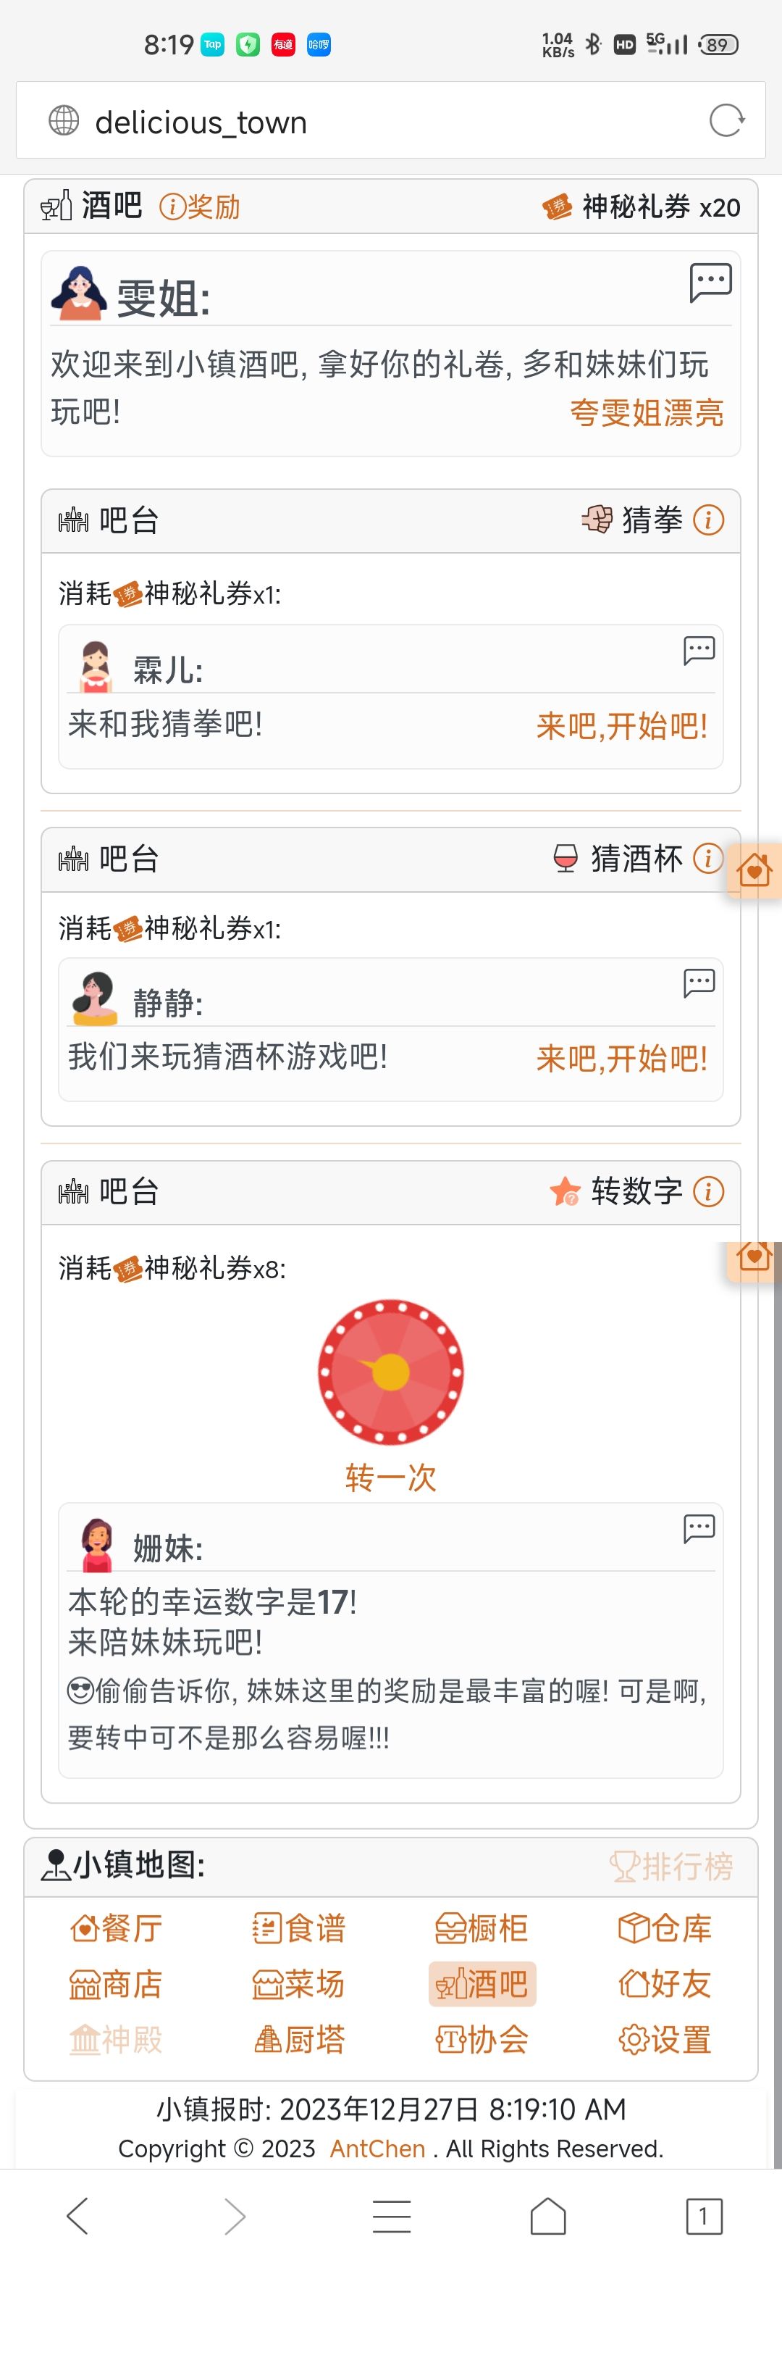Image resolution: width=782 pixels, height=2355 pixels.
Task: Start 猜酒杯 game with 静静
Action: point(621,1059)
